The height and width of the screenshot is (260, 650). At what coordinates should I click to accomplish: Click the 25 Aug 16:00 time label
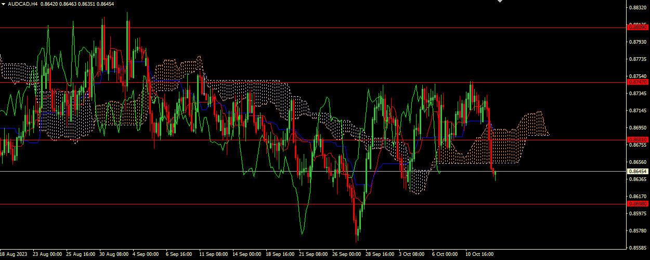pos(81,254)
